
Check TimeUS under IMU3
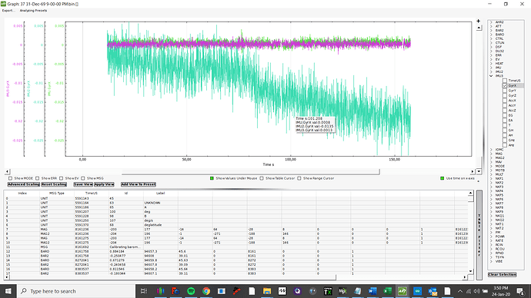pos(505,81)
